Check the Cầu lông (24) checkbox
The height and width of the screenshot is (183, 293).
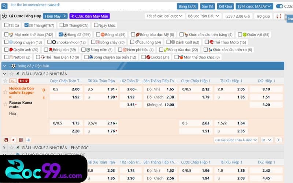[x=132, y=42]
